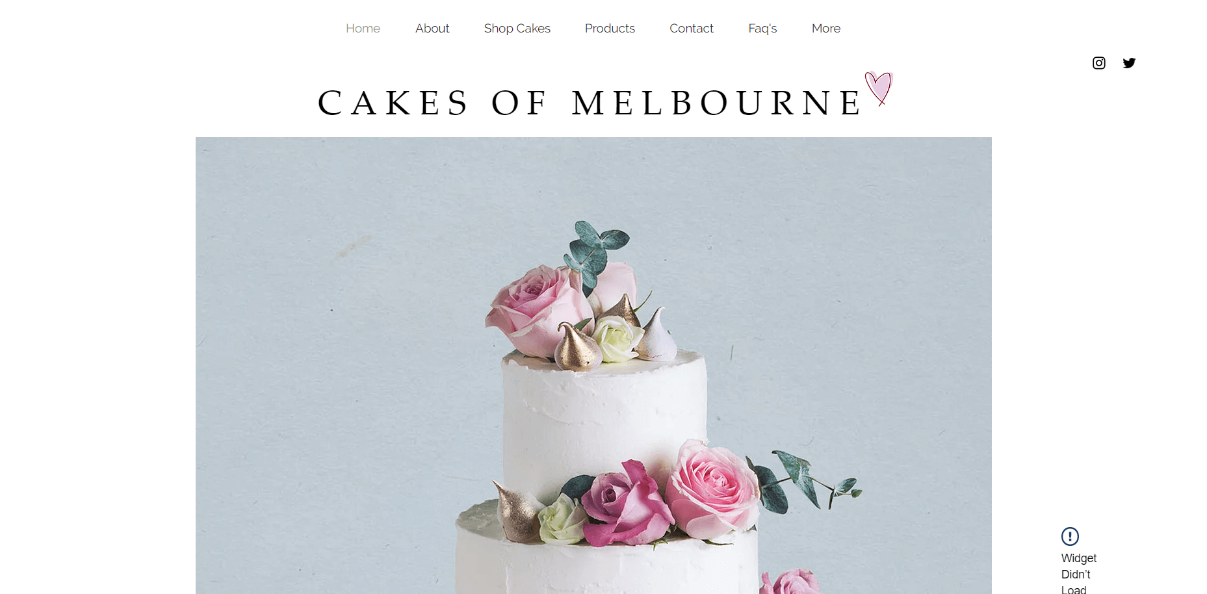This screenshot has width=1207, height=594.
Task: Click the eucalyptus sprig on top of the cake
Action: coord(595,250)
